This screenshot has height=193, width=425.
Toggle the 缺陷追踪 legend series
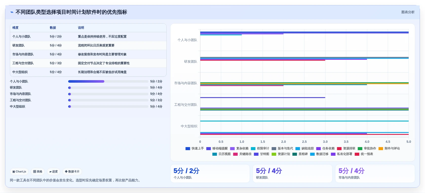coord(304,149)
